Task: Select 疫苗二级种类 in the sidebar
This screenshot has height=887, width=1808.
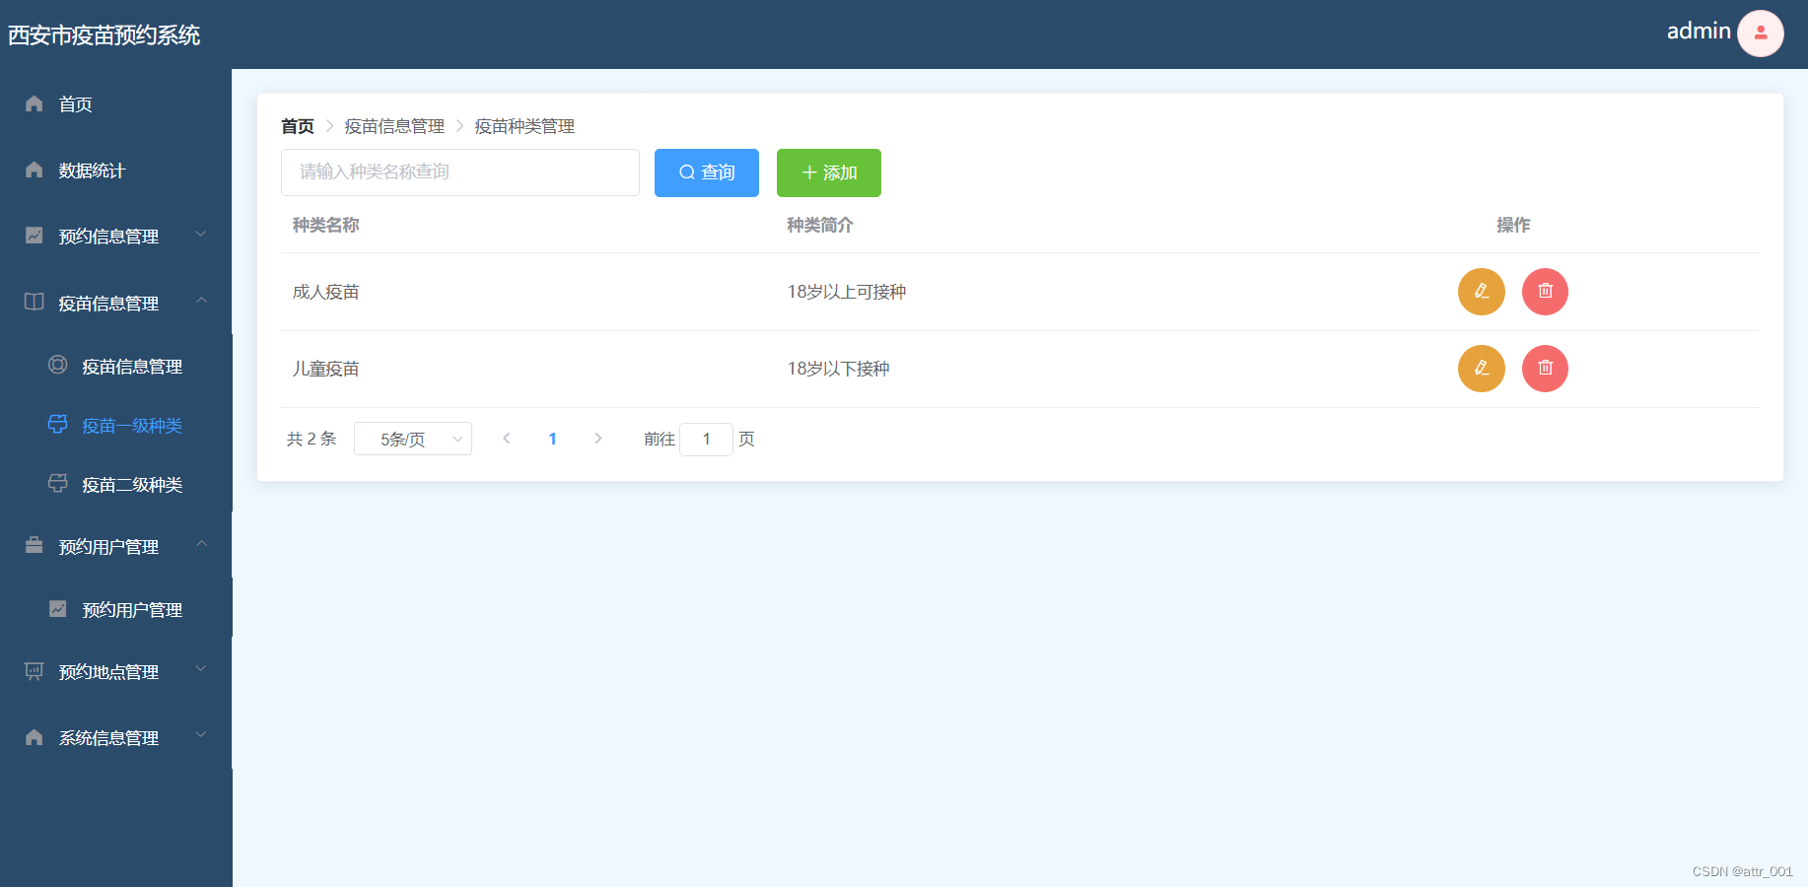Action: pos(131,484)
